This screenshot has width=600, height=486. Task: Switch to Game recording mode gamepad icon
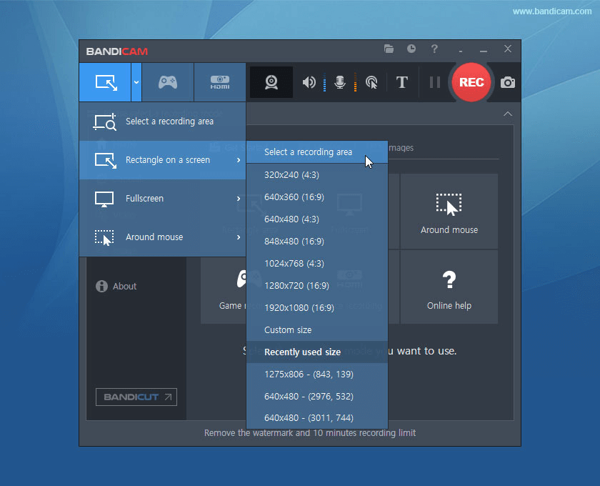point(168,82)
